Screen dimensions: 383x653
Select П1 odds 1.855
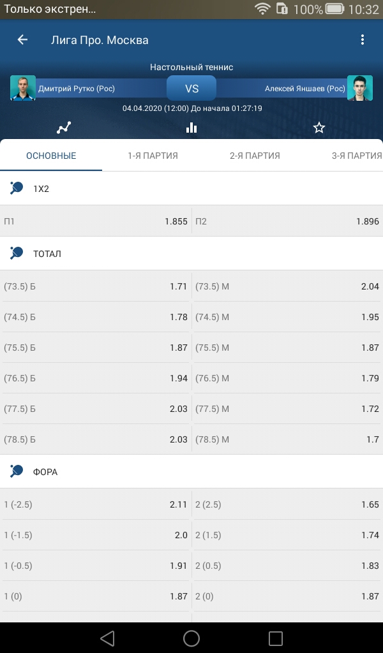pyautogui.click(x=96, y=221)
